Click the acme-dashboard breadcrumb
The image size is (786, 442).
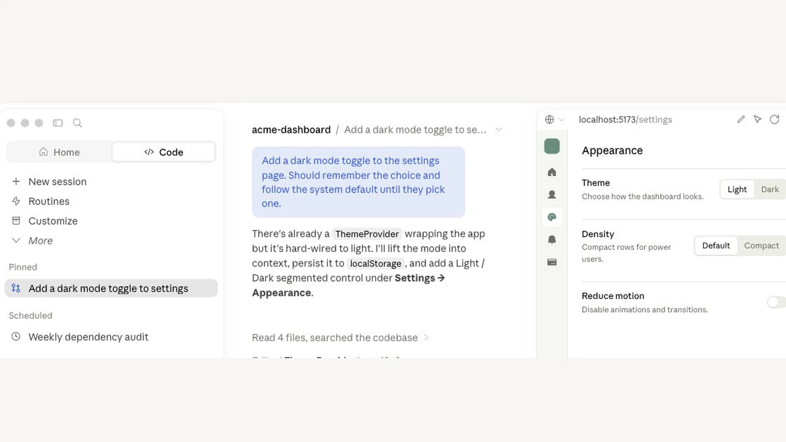[291, 130]
